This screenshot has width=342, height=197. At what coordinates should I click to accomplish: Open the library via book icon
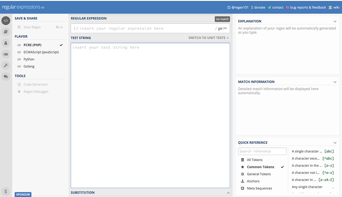(x=6, y=32)
